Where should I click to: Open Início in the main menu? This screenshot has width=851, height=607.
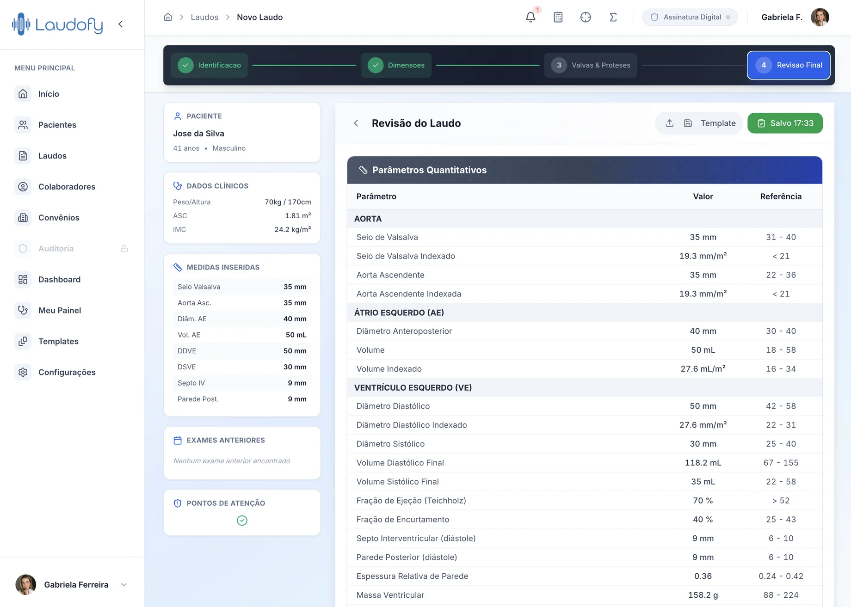point(72,94)
